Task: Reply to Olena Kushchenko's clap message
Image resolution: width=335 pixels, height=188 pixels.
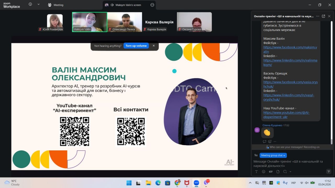Action: 264,142
